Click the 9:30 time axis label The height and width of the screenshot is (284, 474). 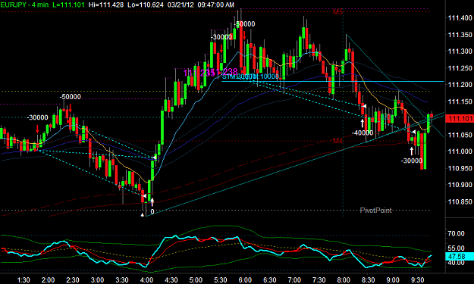417,279
